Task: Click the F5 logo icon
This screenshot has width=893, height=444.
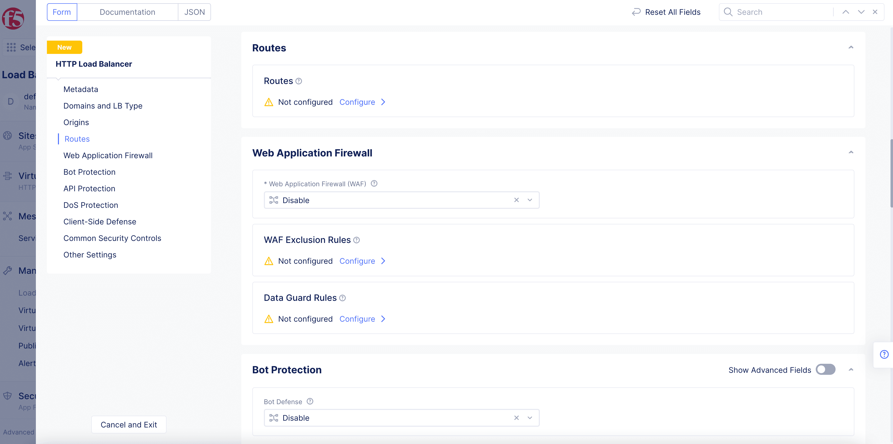Action: click(13, 18)
